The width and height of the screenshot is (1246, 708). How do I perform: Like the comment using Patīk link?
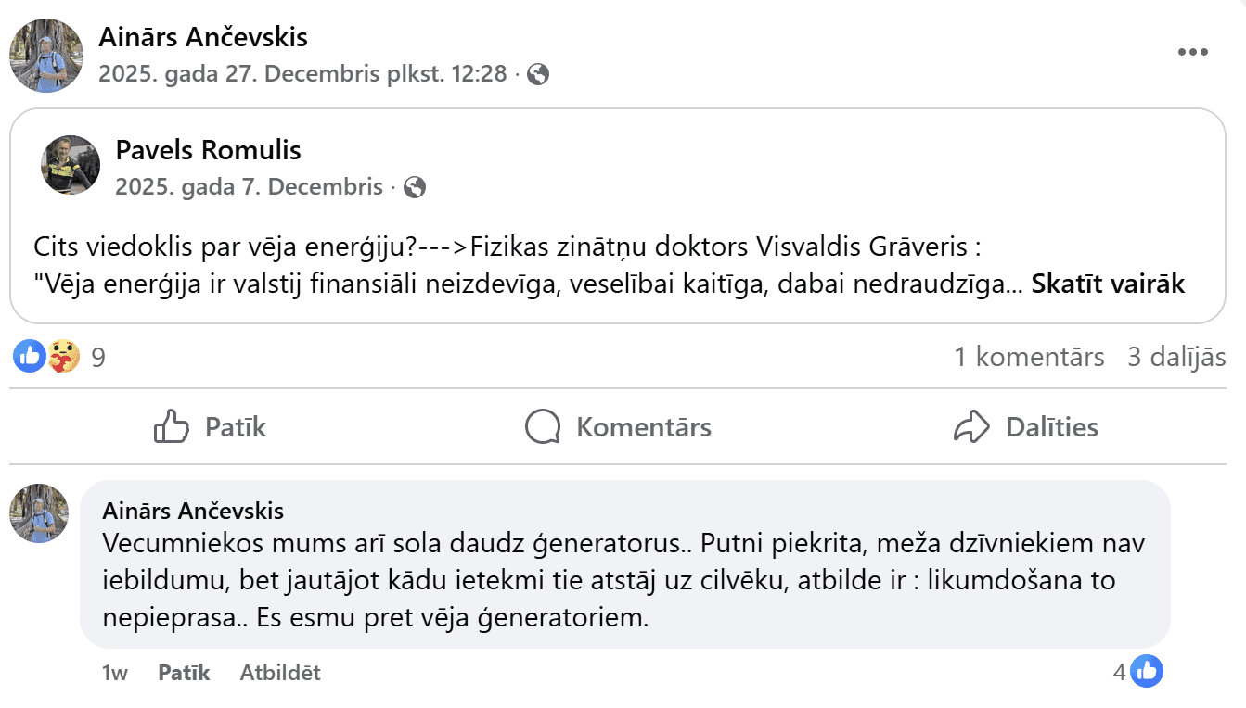184,673
